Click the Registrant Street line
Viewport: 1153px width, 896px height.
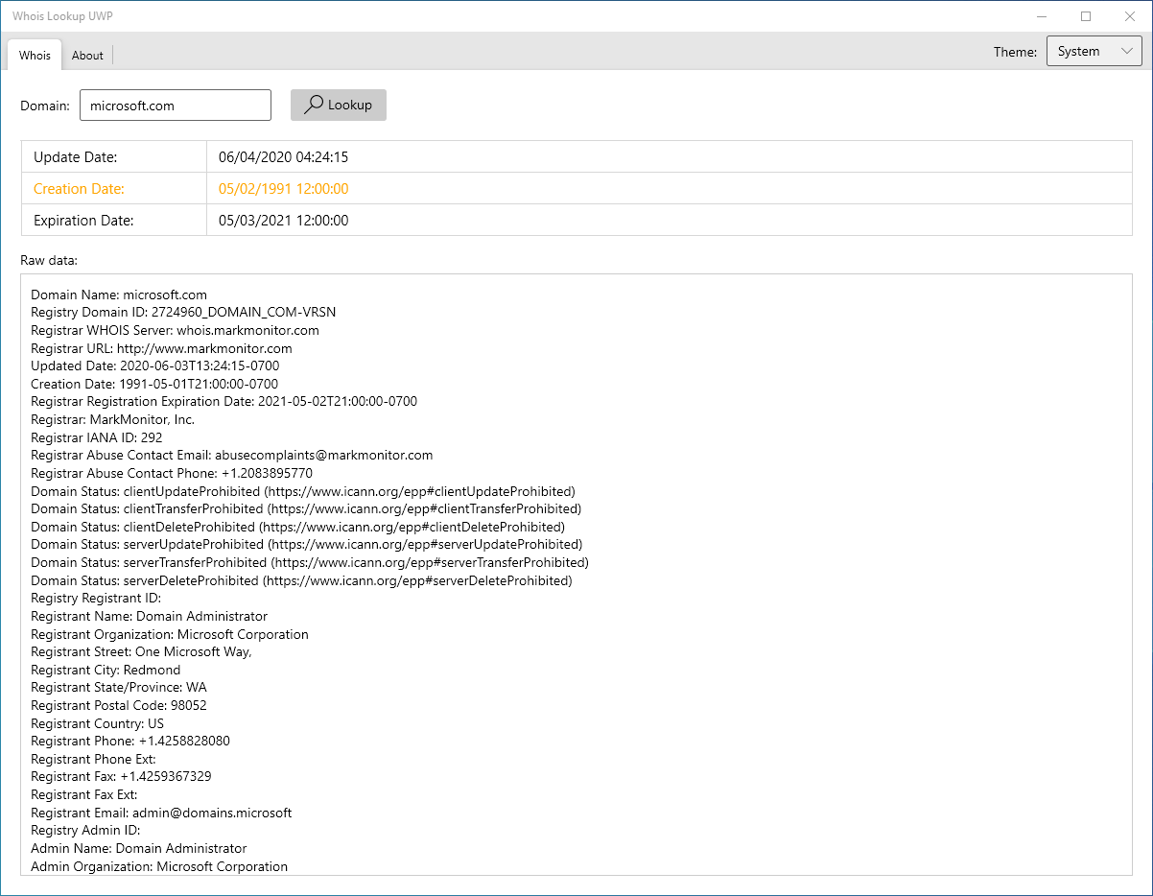click(x=141, y=651)
